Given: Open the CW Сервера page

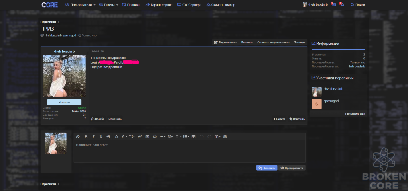Looking at the screenshot, I should point(189,5).
